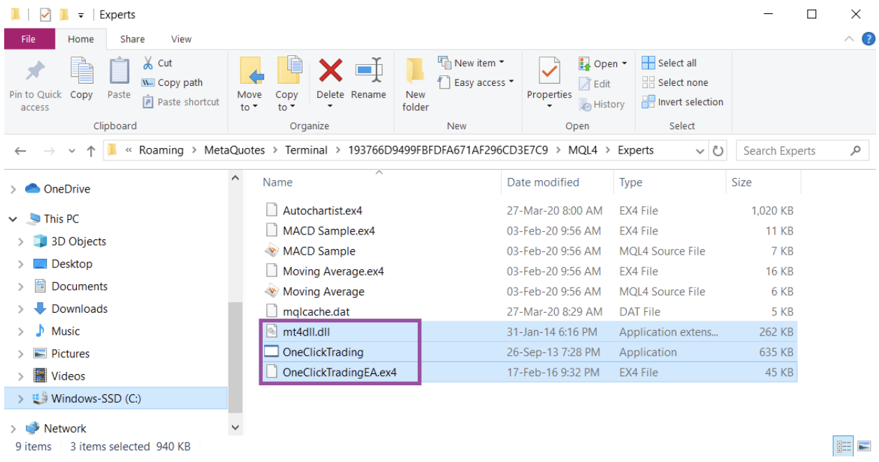Click the Properties checkmark icon

tap(549, 71)
